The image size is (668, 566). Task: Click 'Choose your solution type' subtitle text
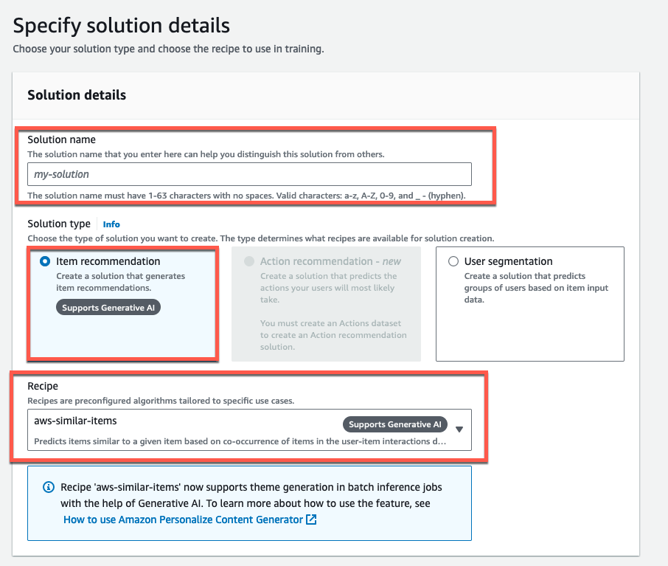(168, 49)
